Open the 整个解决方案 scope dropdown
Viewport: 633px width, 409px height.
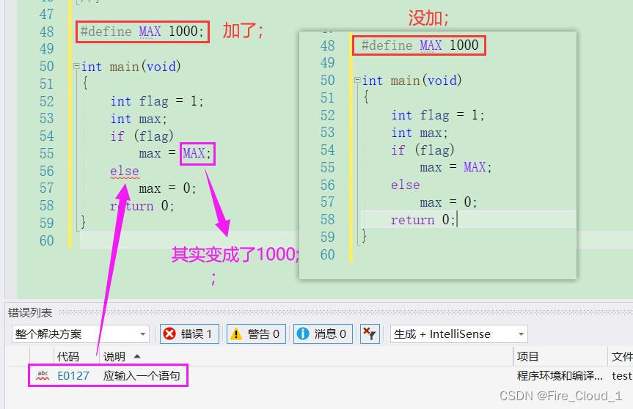pyautogui.click(x=81, y=334)
